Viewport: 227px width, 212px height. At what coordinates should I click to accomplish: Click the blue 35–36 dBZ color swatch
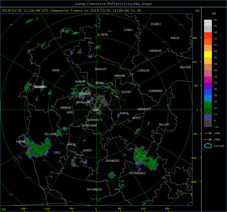tap(208, 92)
